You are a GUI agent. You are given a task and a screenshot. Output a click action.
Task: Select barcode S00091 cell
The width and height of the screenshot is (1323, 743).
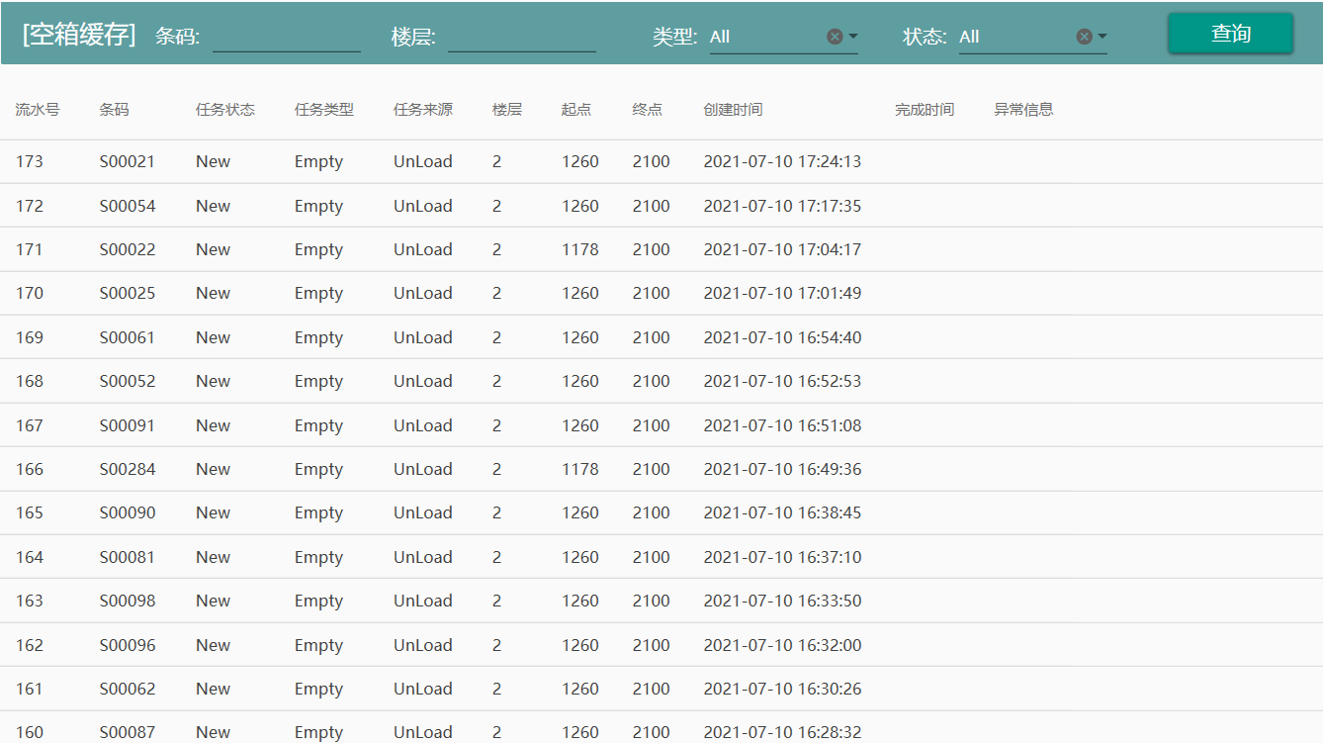coord(128,425)
